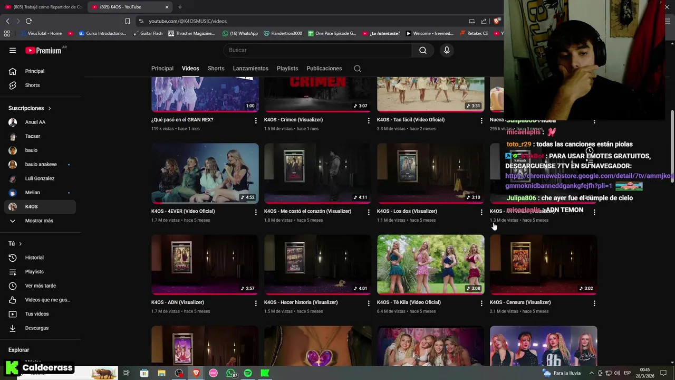Image resolution: width=675 pixels, height=380 pixels.
Task: Go back in browser history
Action: pyautogui.click(x=7, y=21)
